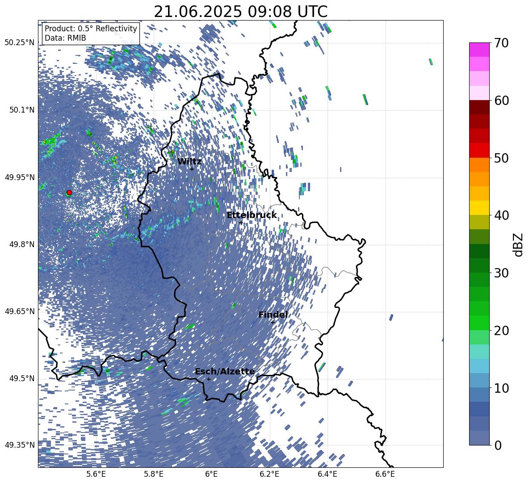Click the Ettelbruck city label
529x483 pixels.
click(x=252, y=215)
